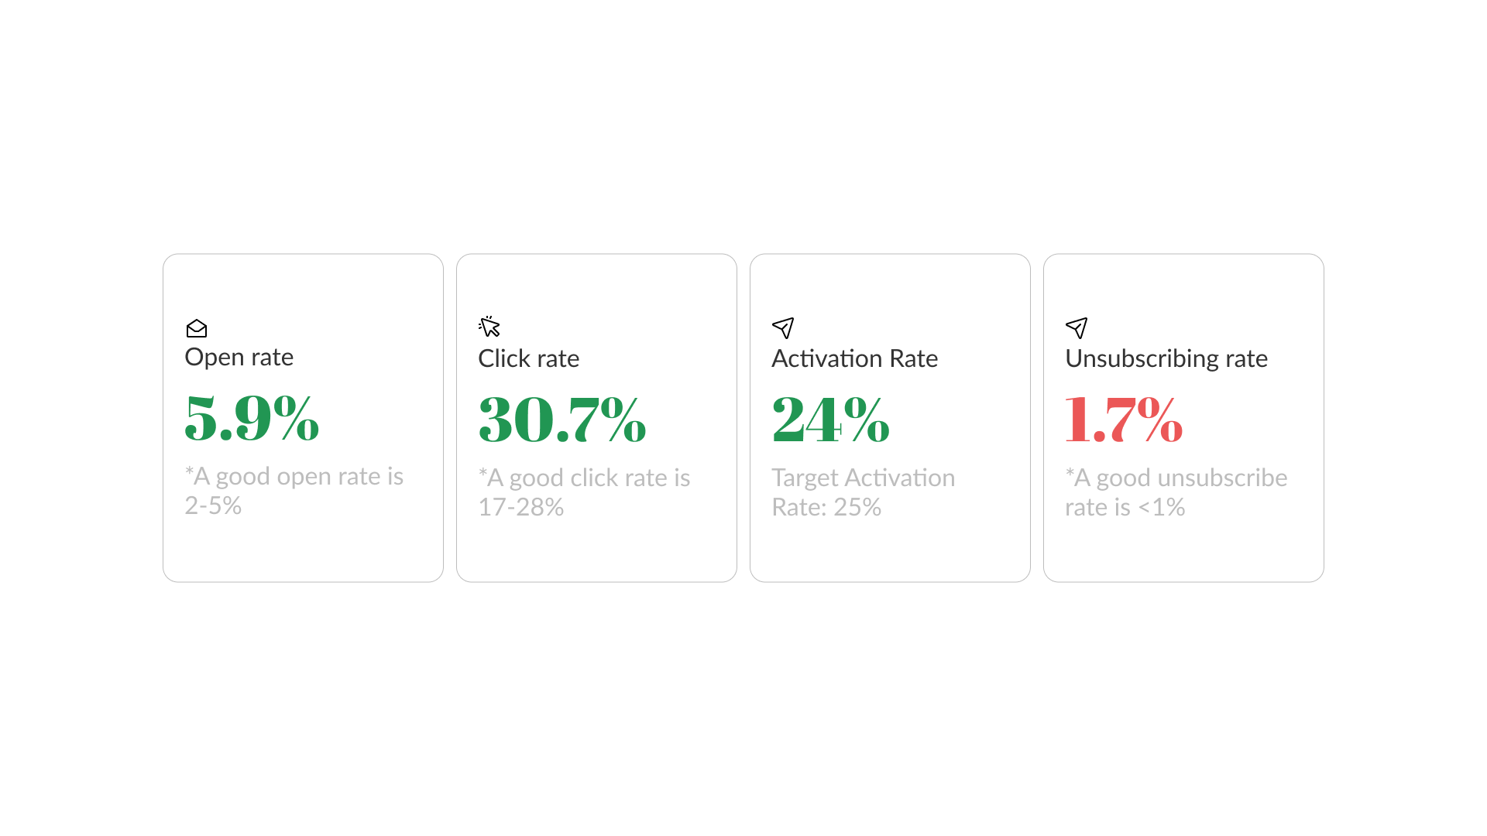Click the red 1.7% value
The width and height of the screenshot is (1487, 836).
click(x=1124, y=420)
